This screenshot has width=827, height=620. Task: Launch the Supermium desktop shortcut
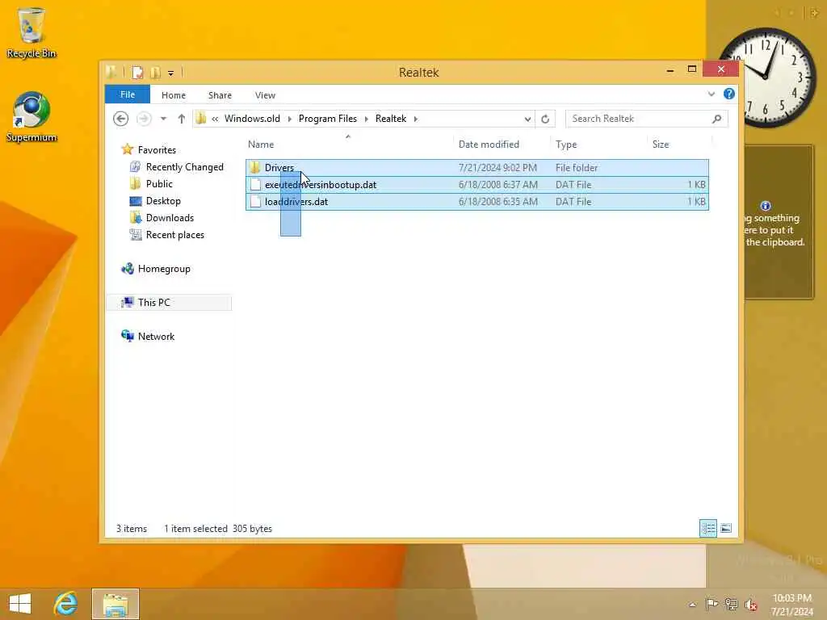[x=31, y=117]
